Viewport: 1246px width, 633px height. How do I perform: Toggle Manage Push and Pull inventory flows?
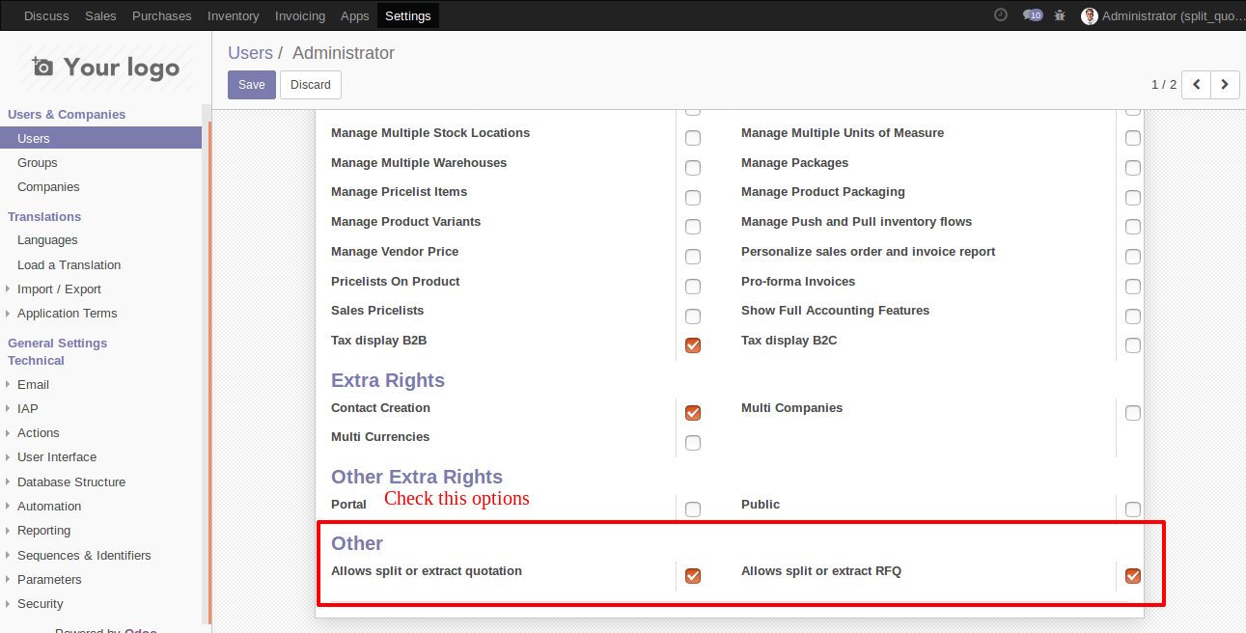point(1133,227)
